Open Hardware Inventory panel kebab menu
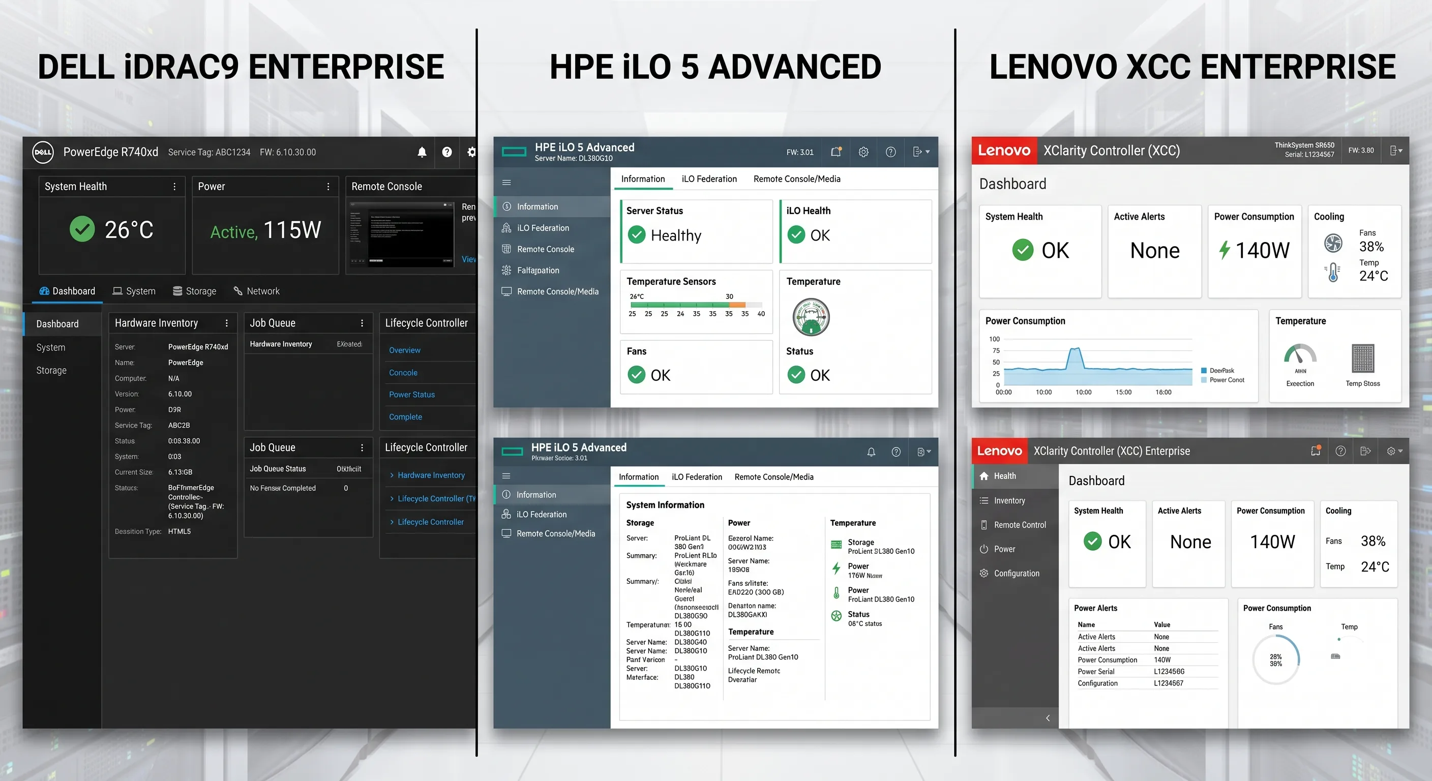This screenshot has height=781, width=1432. pos(226,323)
